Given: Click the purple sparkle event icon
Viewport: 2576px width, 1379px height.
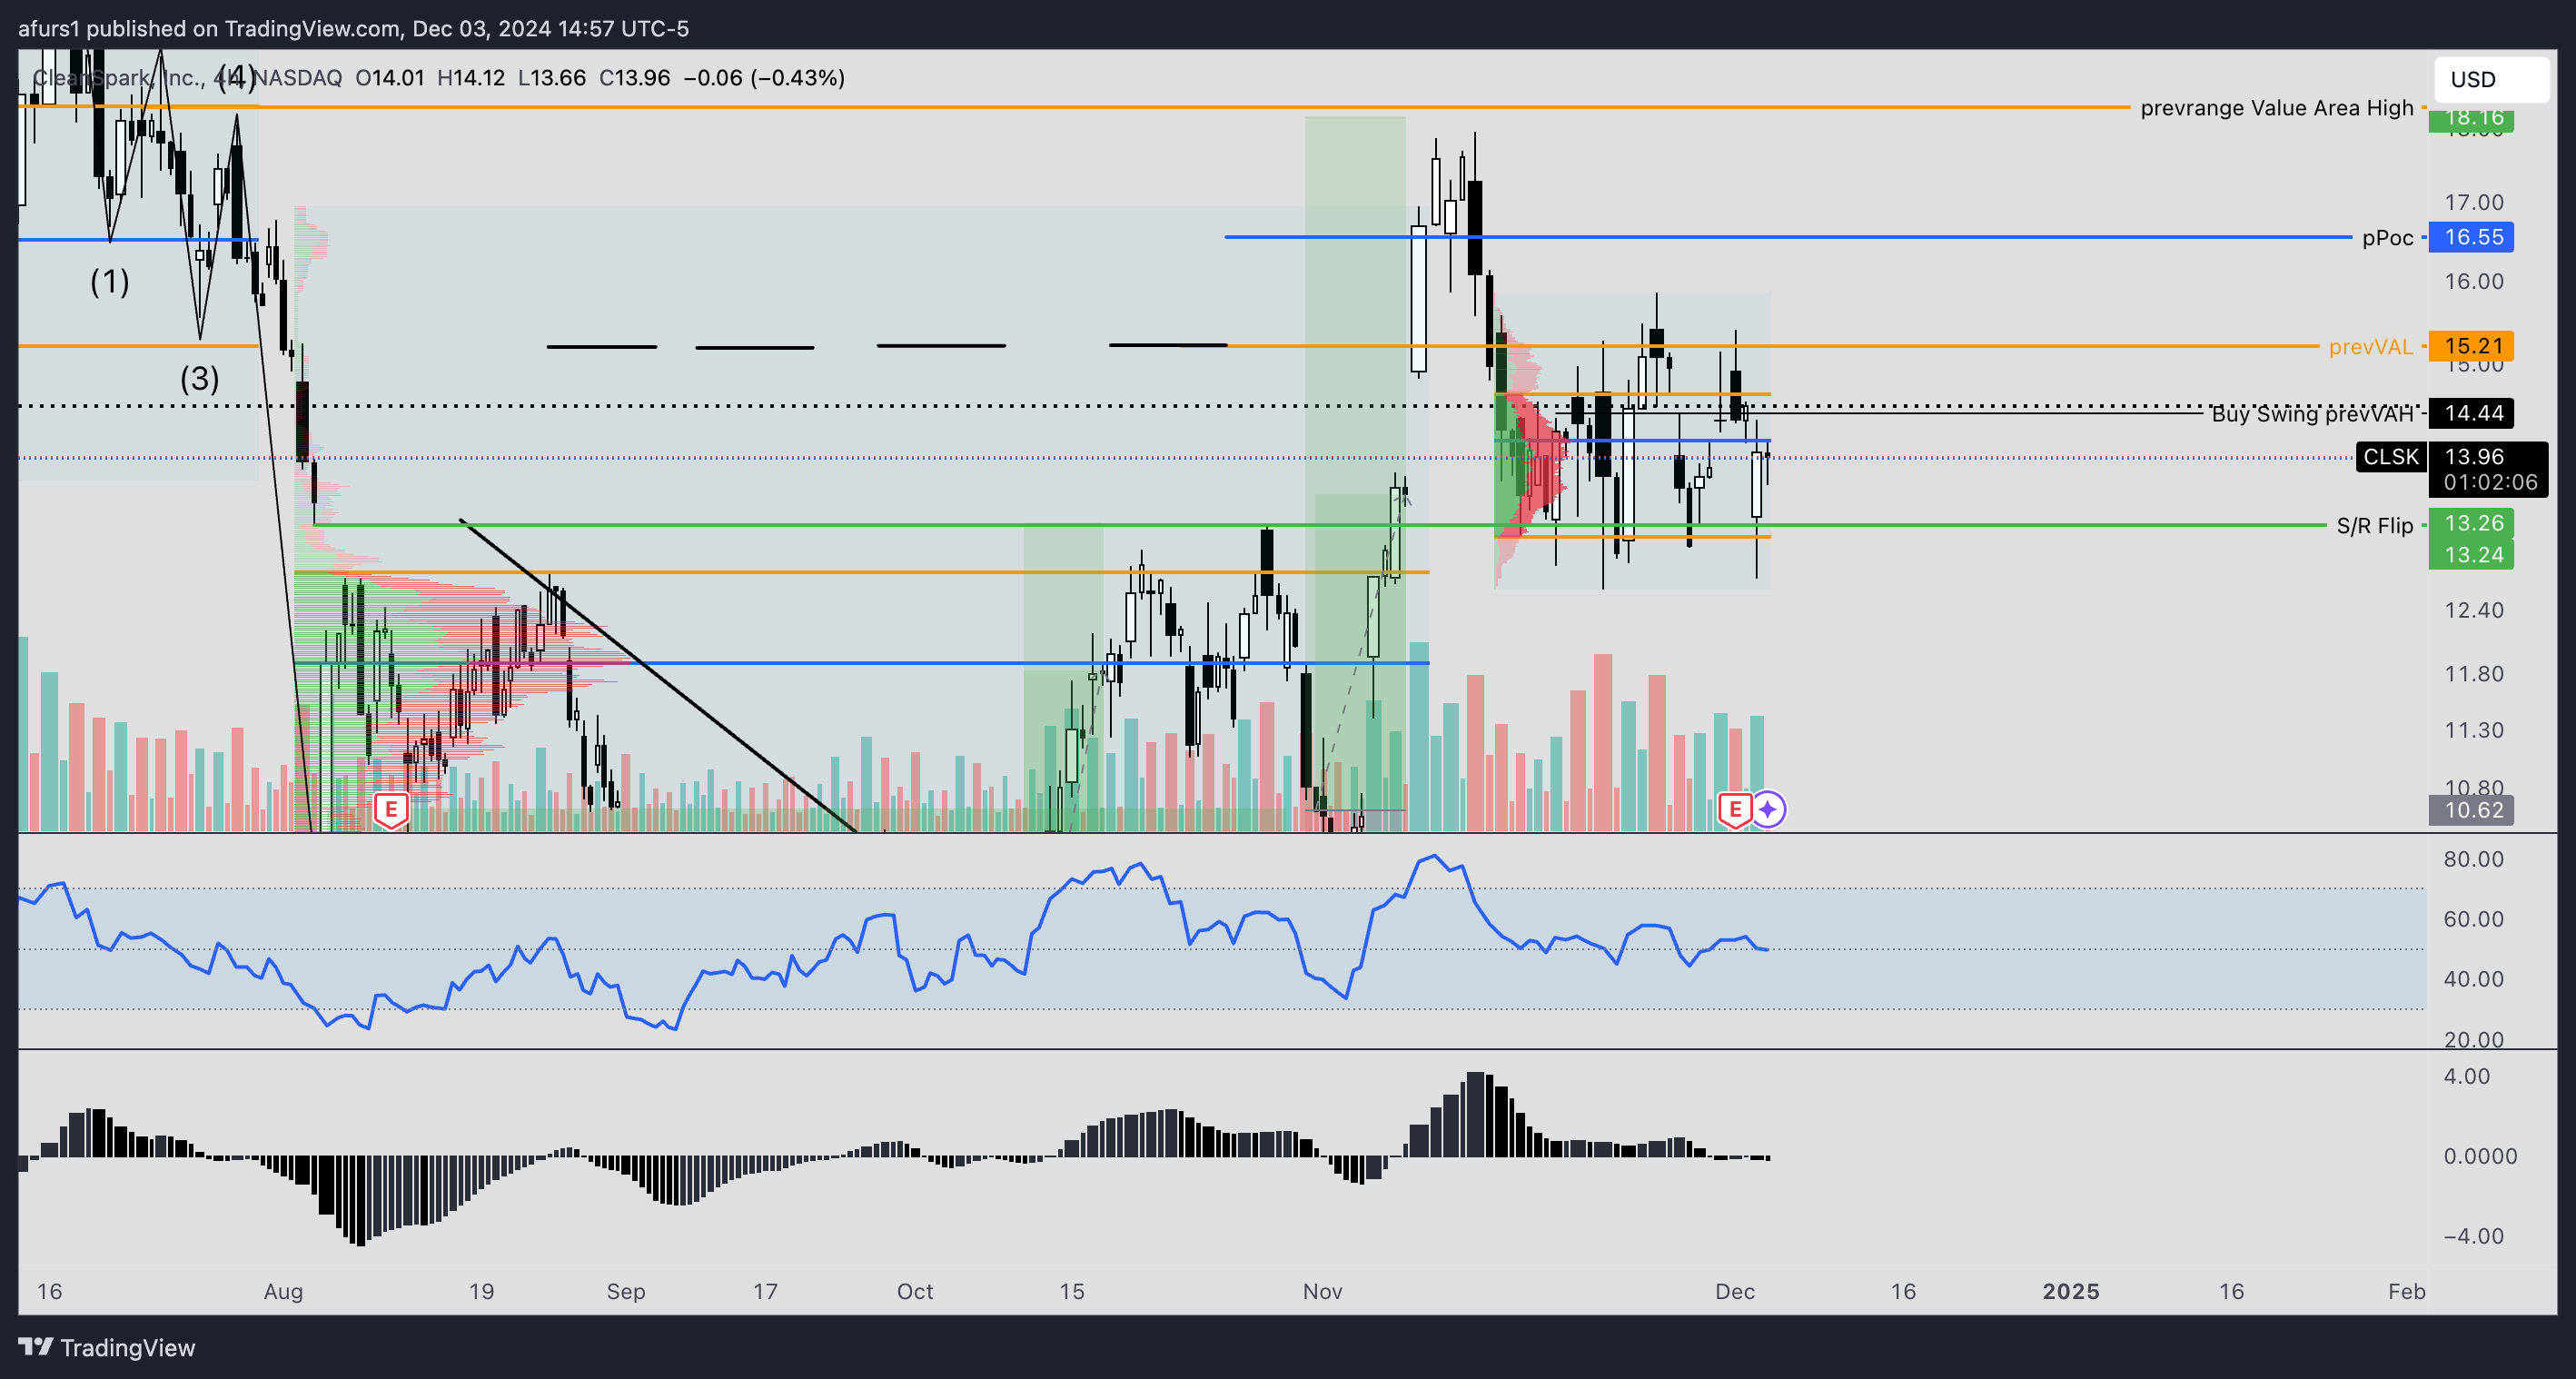Looking at the screenshot, I should coord(1768,809).
